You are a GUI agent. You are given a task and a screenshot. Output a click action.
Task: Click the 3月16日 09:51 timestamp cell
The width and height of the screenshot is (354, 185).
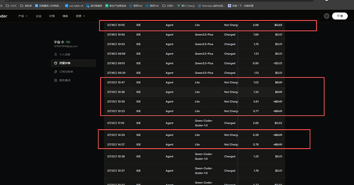[x=116, y=64]
